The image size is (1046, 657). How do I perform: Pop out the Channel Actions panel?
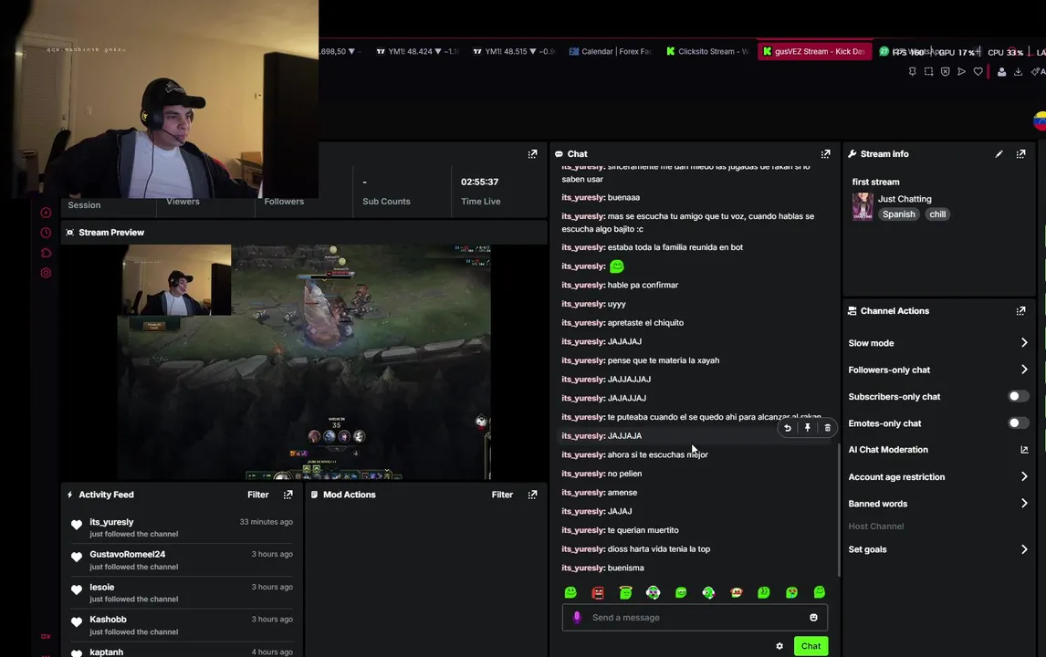click(1020, 311)
